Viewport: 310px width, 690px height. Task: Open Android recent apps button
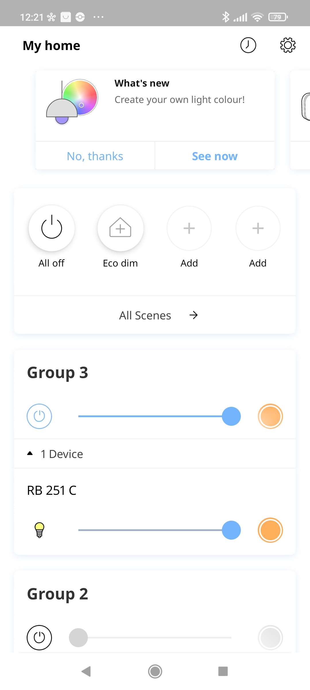coord(223,671)
